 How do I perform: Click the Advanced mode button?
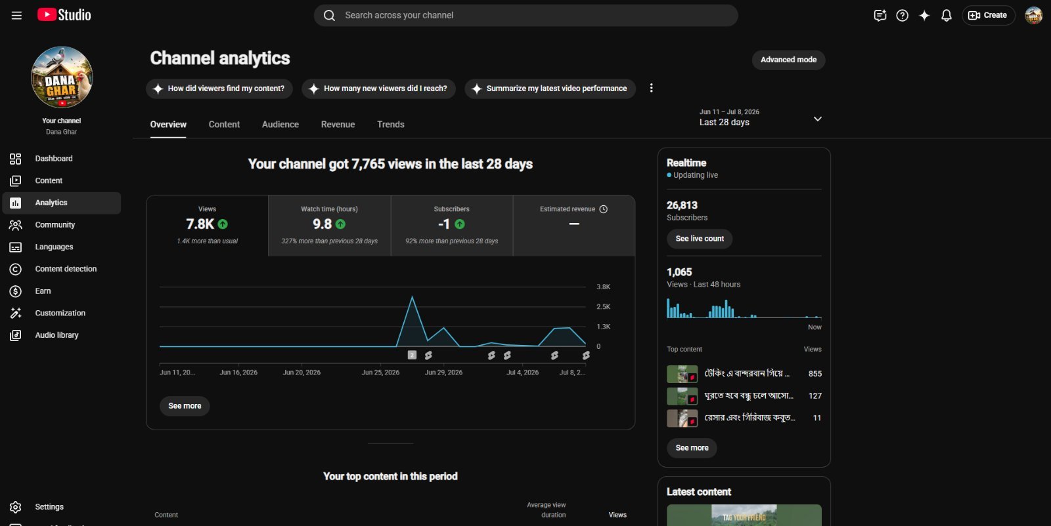[x=788, y=60]
